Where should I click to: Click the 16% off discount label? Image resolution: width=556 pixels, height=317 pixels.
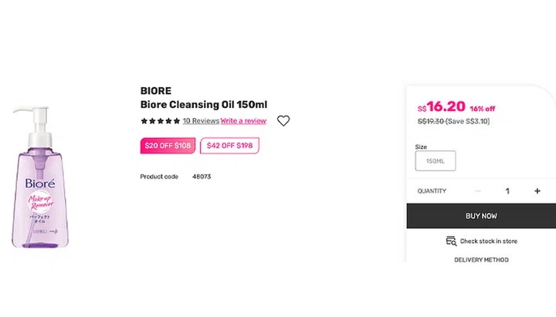482,109
